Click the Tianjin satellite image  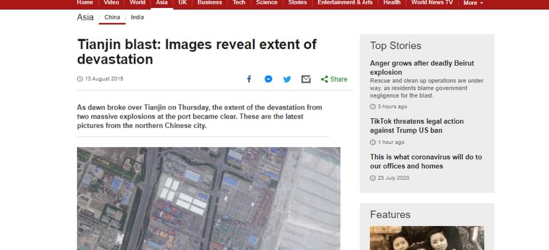tap(209, 199)
